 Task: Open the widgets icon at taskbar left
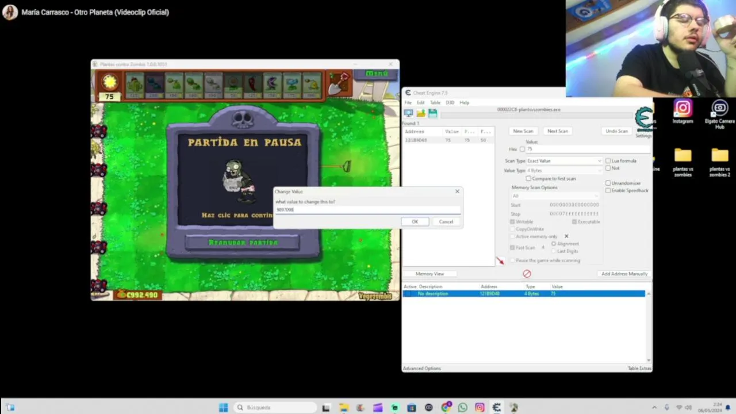point(10,408)
